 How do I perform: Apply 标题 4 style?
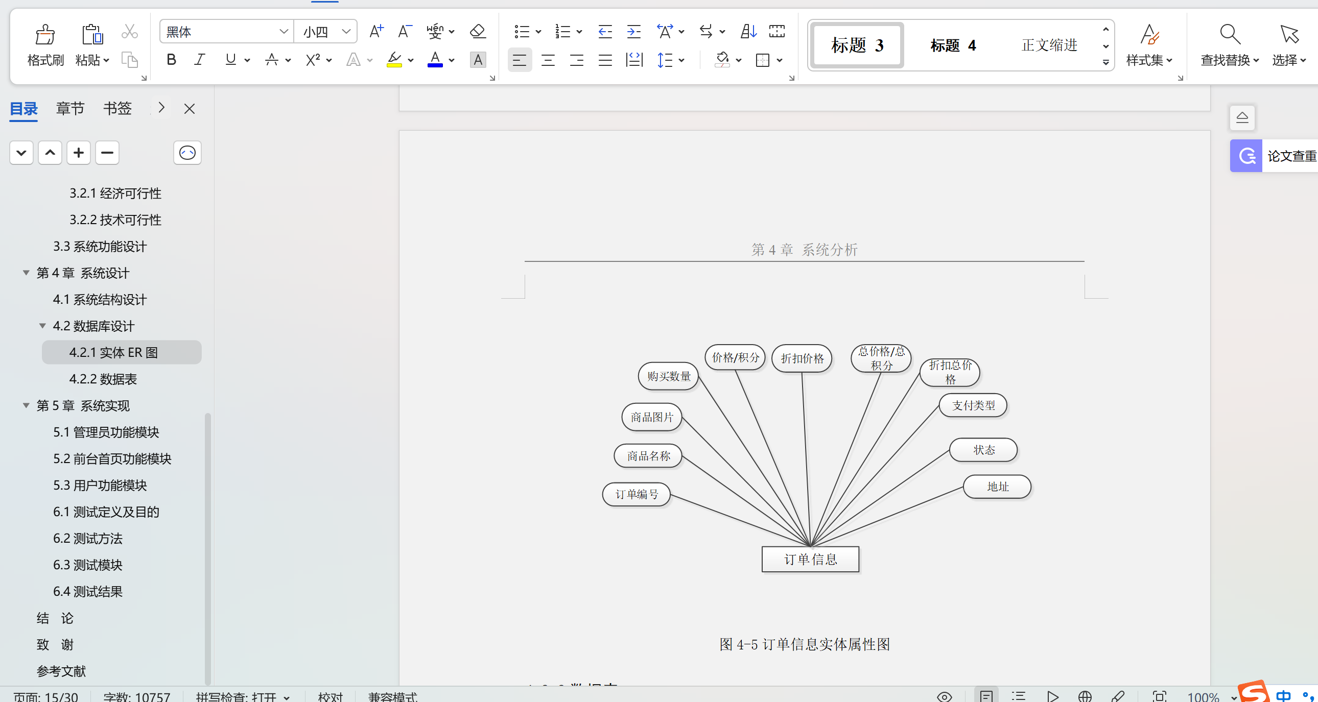click(953, 45)
